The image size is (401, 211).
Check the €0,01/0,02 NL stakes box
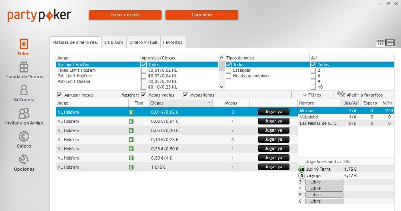tap(144, 71)
